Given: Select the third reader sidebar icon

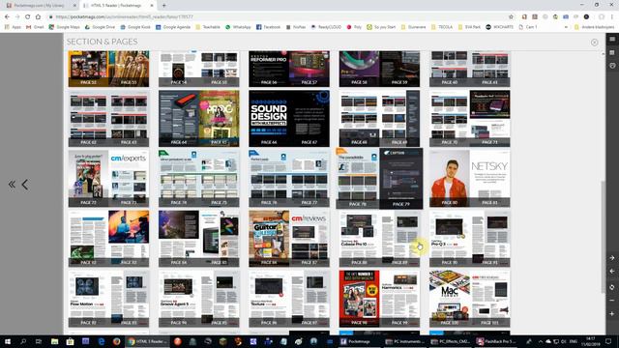Looking at the screenshot, I should click(x=612, y=66).
